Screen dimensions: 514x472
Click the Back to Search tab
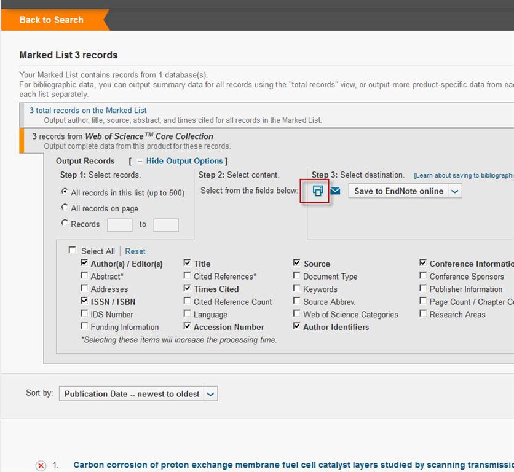(x=52, y=20)
